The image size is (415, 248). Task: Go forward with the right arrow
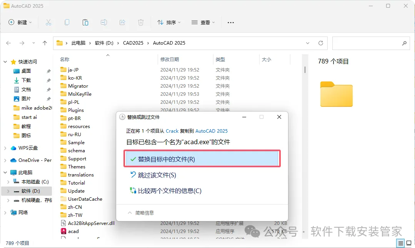22,43
